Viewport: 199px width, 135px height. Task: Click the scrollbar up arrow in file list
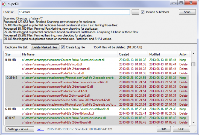pyautogui.click(x=194, y=54)
